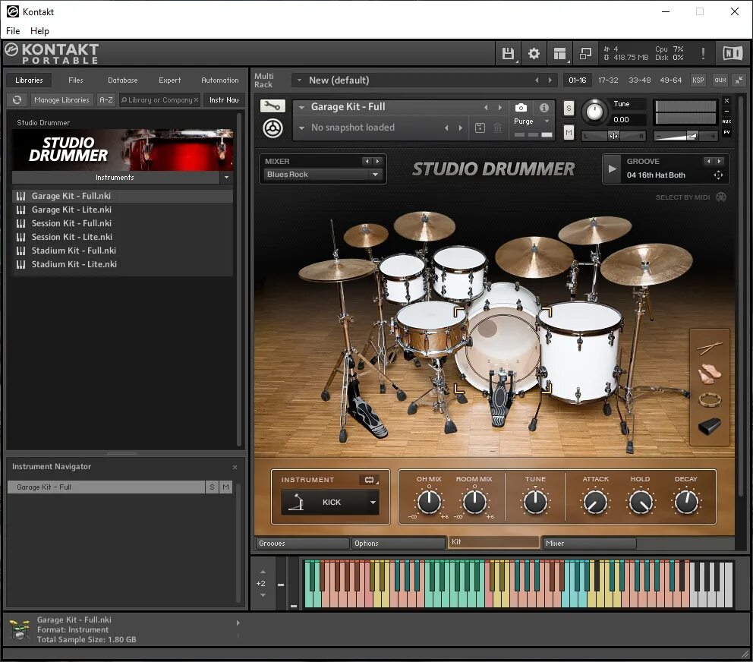Solo the Garage Kit instrument with S button
753x662 pixels.
[569, 108]
